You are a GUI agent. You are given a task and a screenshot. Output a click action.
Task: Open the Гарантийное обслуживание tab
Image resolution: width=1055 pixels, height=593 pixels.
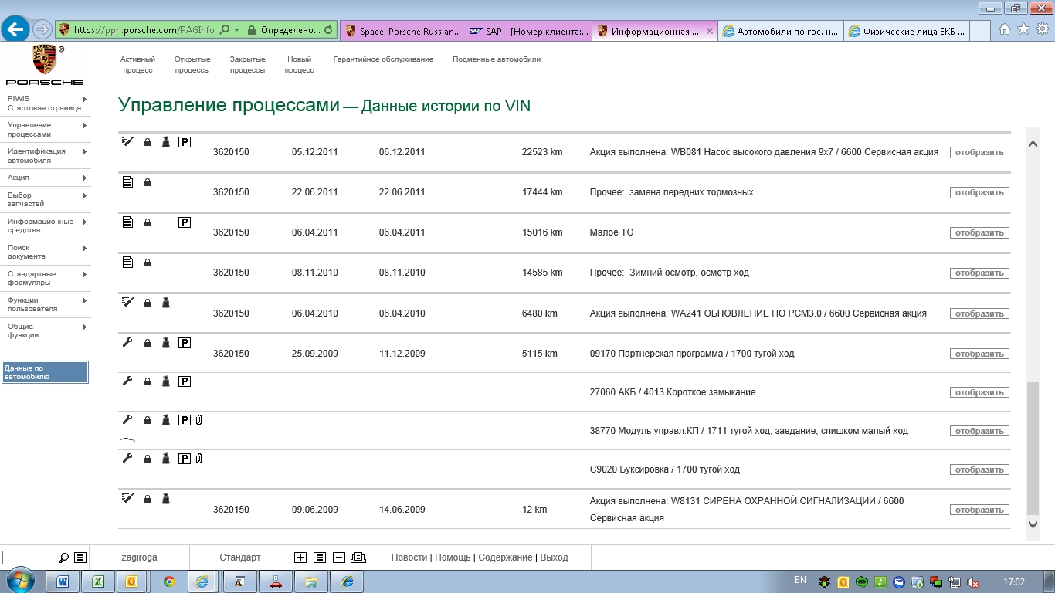coord(383,59)
